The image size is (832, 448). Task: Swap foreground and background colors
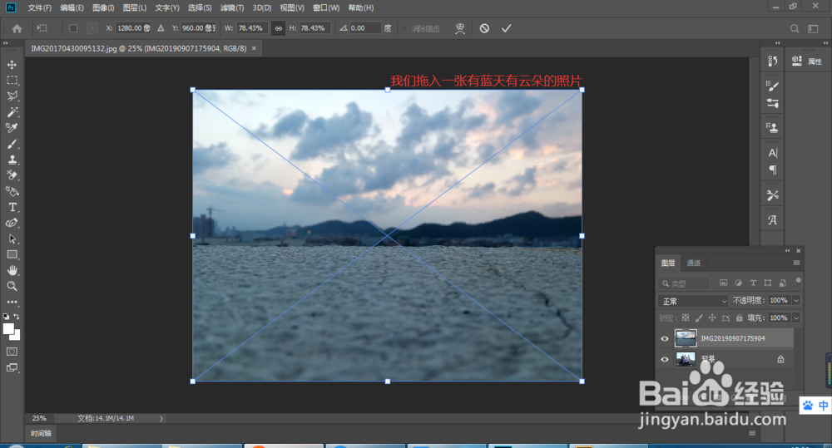coord(17,317)
